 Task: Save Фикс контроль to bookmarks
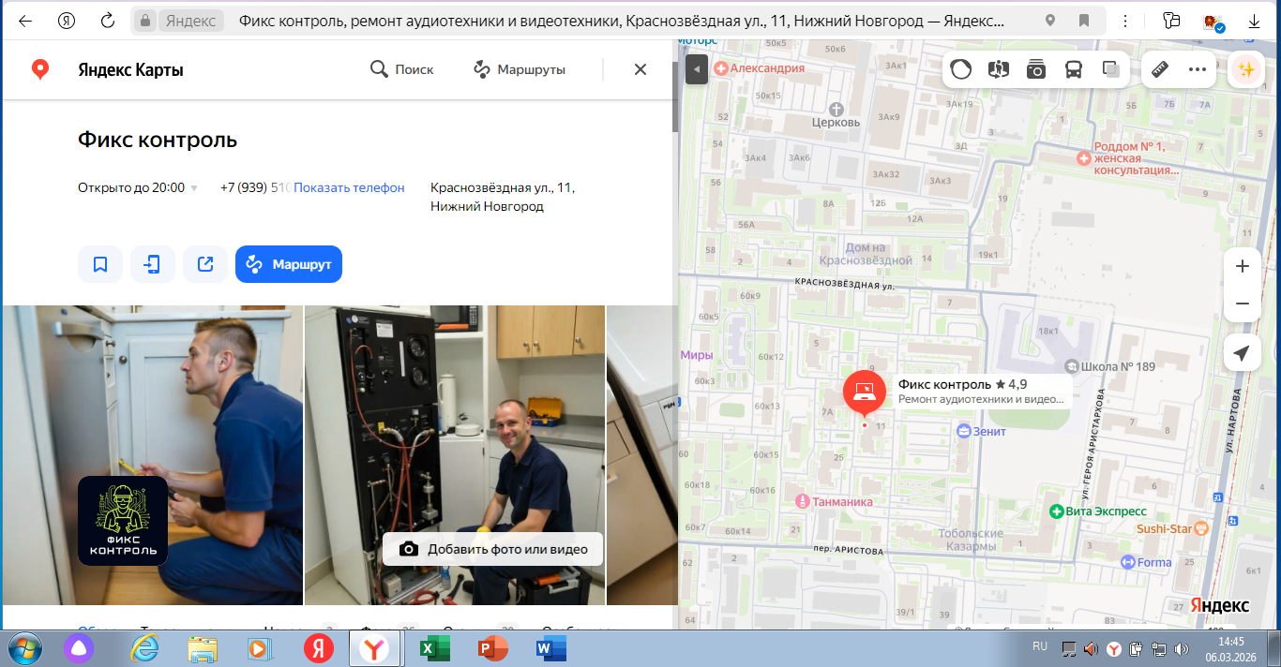coord(100,264)
